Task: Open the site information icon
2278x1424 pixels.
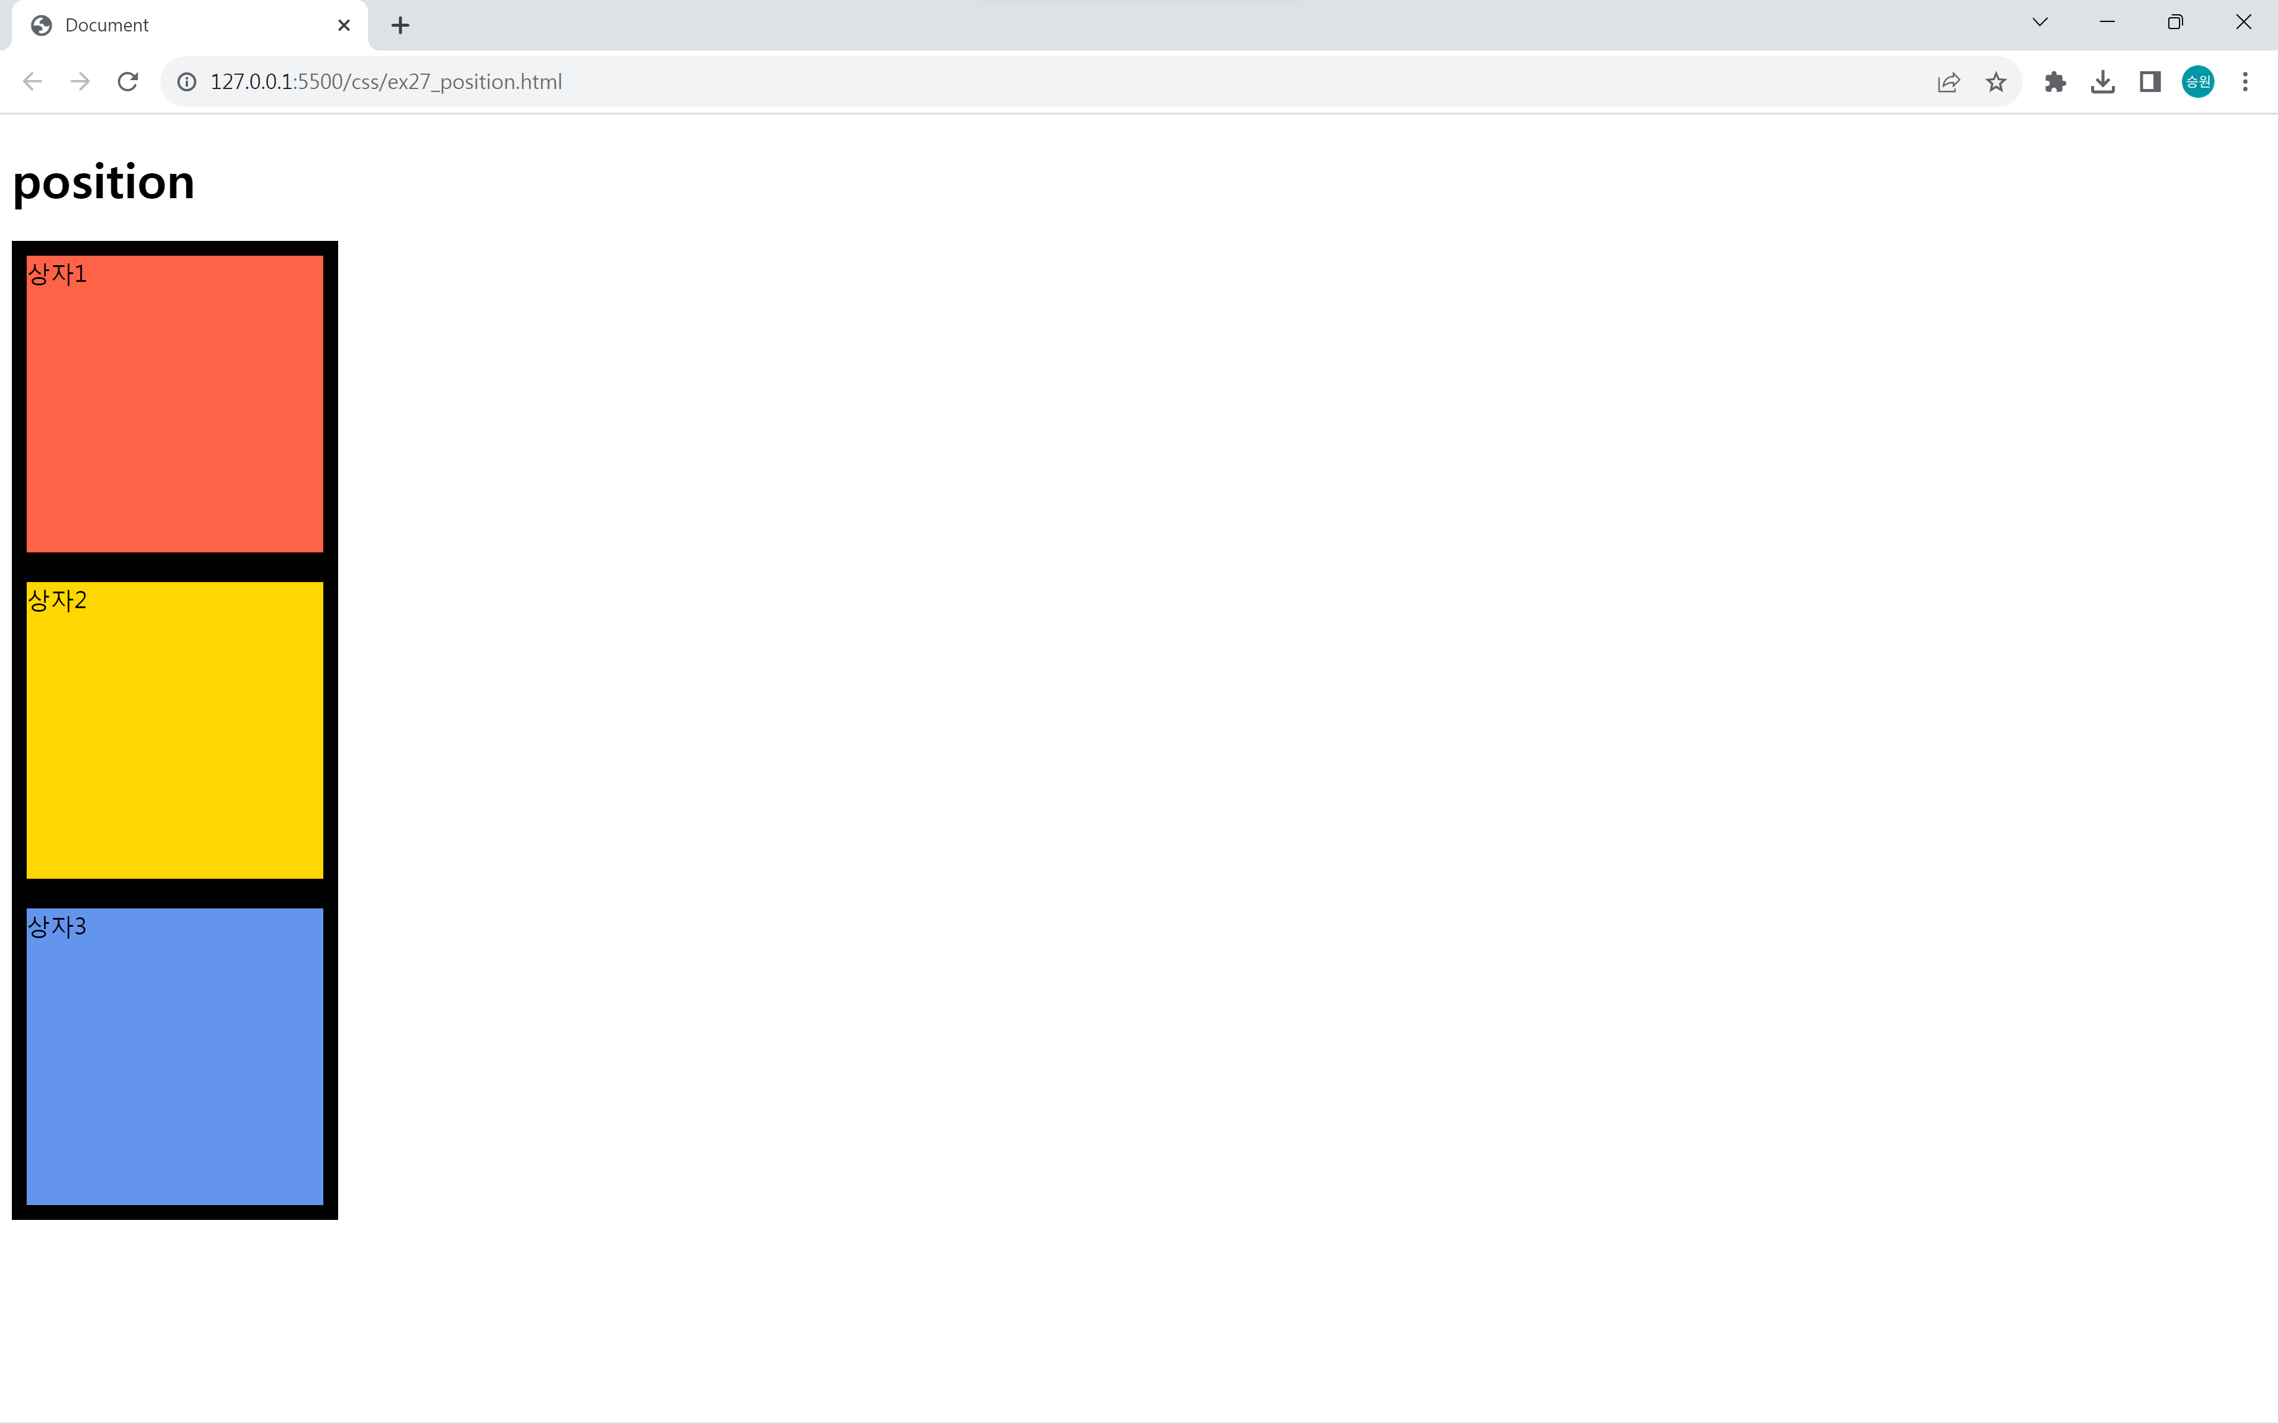Action: click(x=187, y=82)
